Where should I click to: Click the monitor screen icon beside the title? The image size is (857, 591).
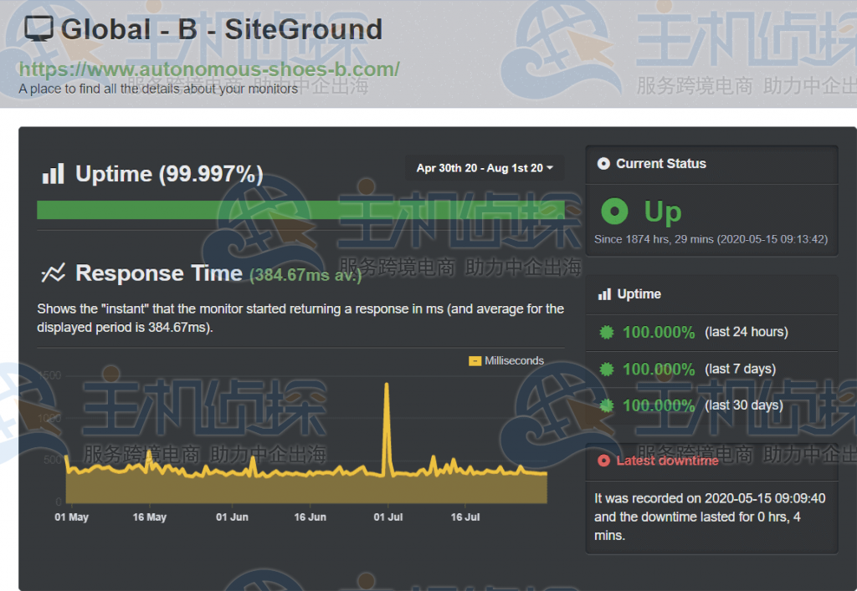click(x=38, y=28)
